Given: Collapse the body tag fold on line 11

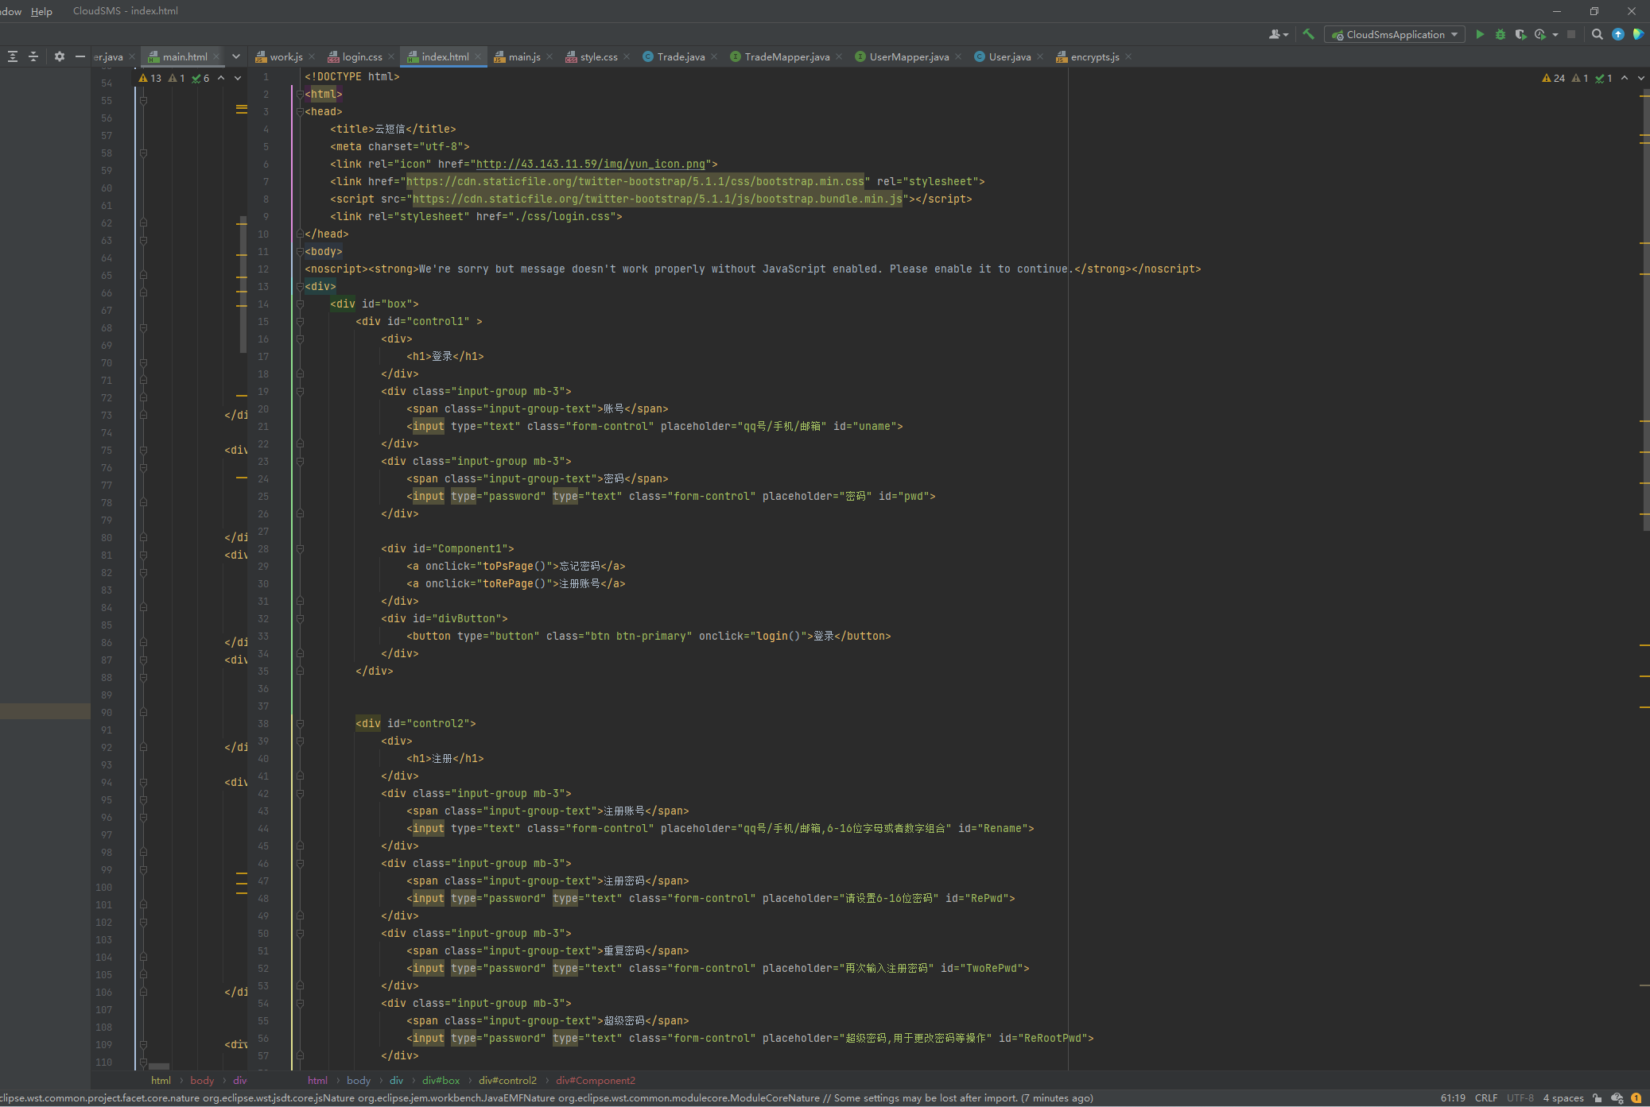Looking at the screenshot, I should pos(300,251).
